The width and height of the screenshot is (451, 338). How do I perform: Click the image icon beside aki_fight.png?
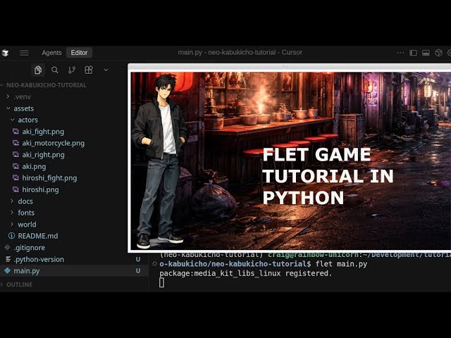point(16,132)
